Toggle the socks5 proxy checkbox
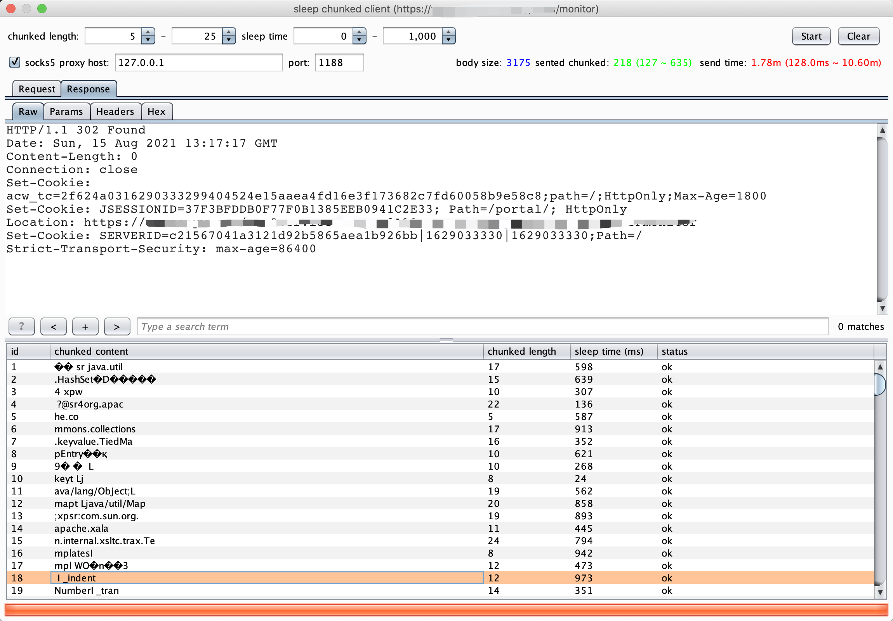The image size is (893, 621). tap(15, 62)
